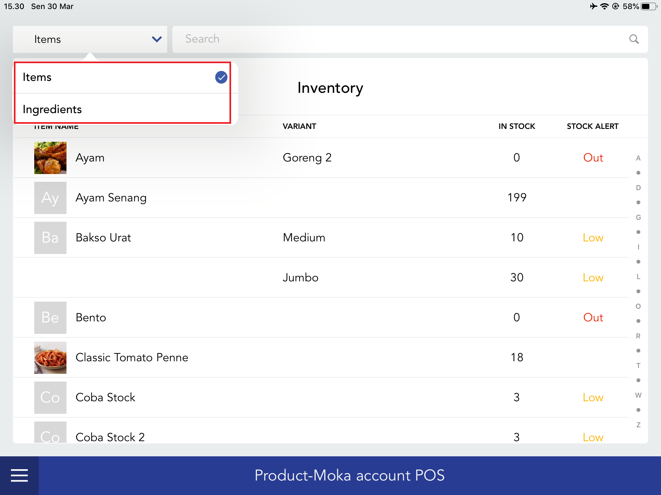Jump to letter T in the alphabetical index
The height and width of the screenshot is (495, 661).
point(638,366)
